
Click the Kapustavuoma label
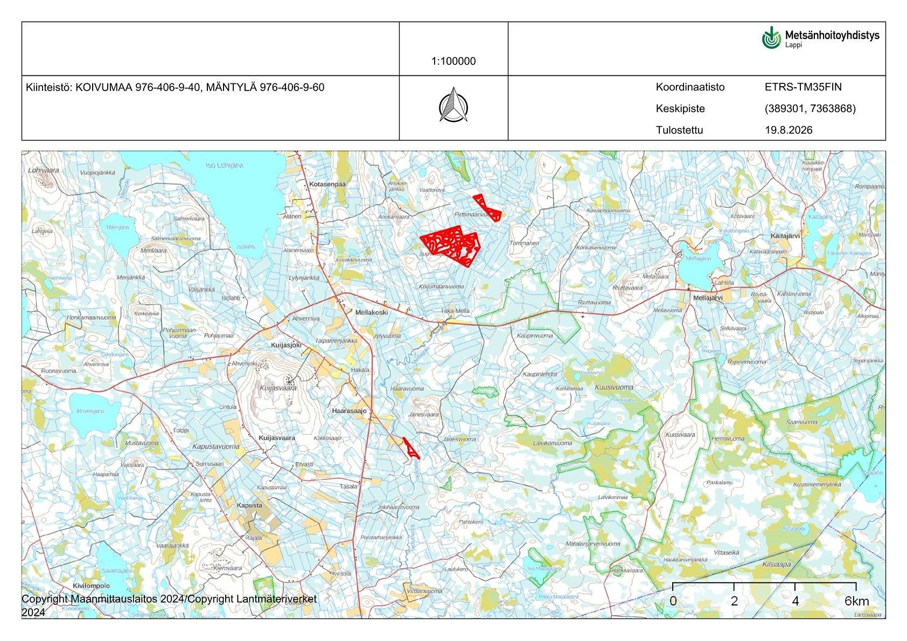(x=216, y=447)
